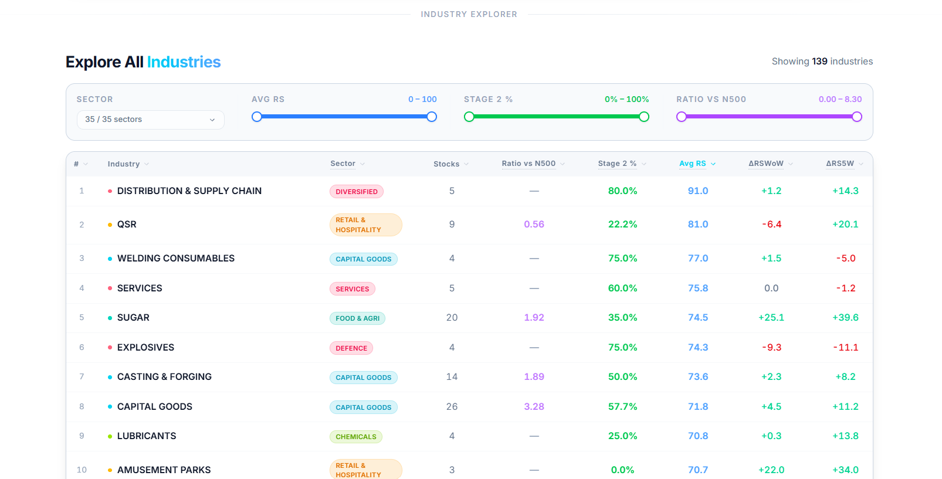Click stocks count 26
The image size is (942, 479).
click(452, 407)
